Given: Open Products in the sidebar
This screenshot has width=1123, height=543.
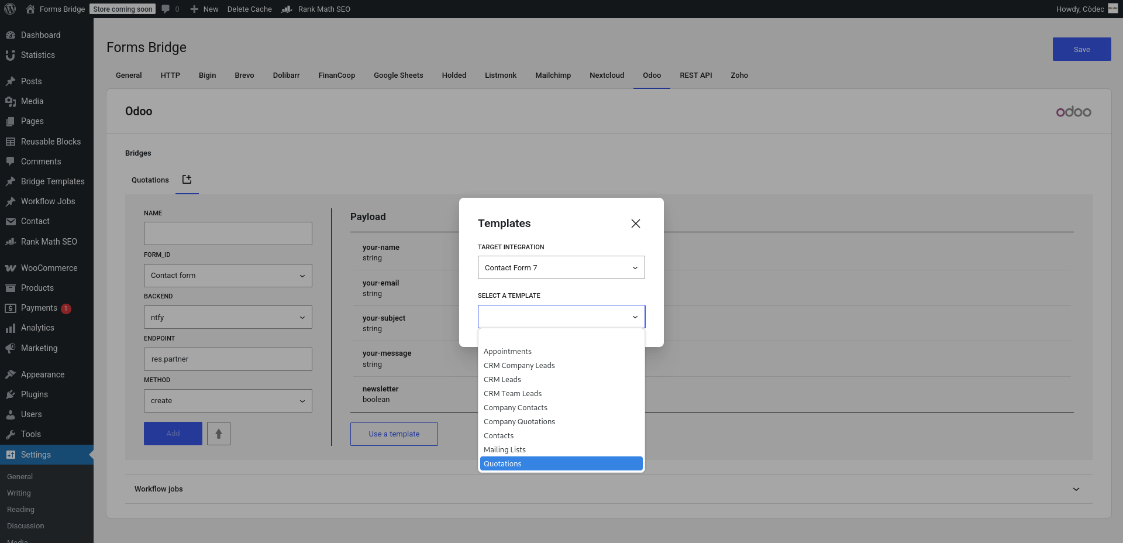Looking at the screenshot, I should tap(47, 288).
